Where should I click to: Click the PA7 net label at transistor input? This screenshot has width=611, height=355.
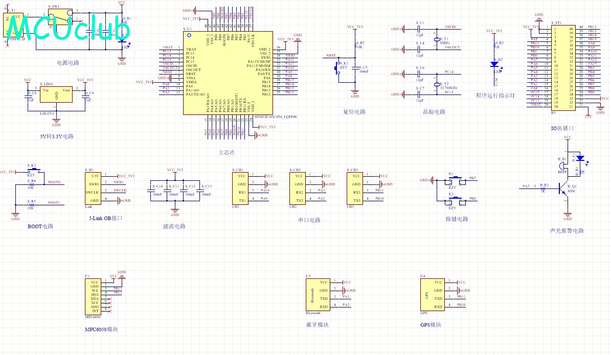(x=526, y=186)
